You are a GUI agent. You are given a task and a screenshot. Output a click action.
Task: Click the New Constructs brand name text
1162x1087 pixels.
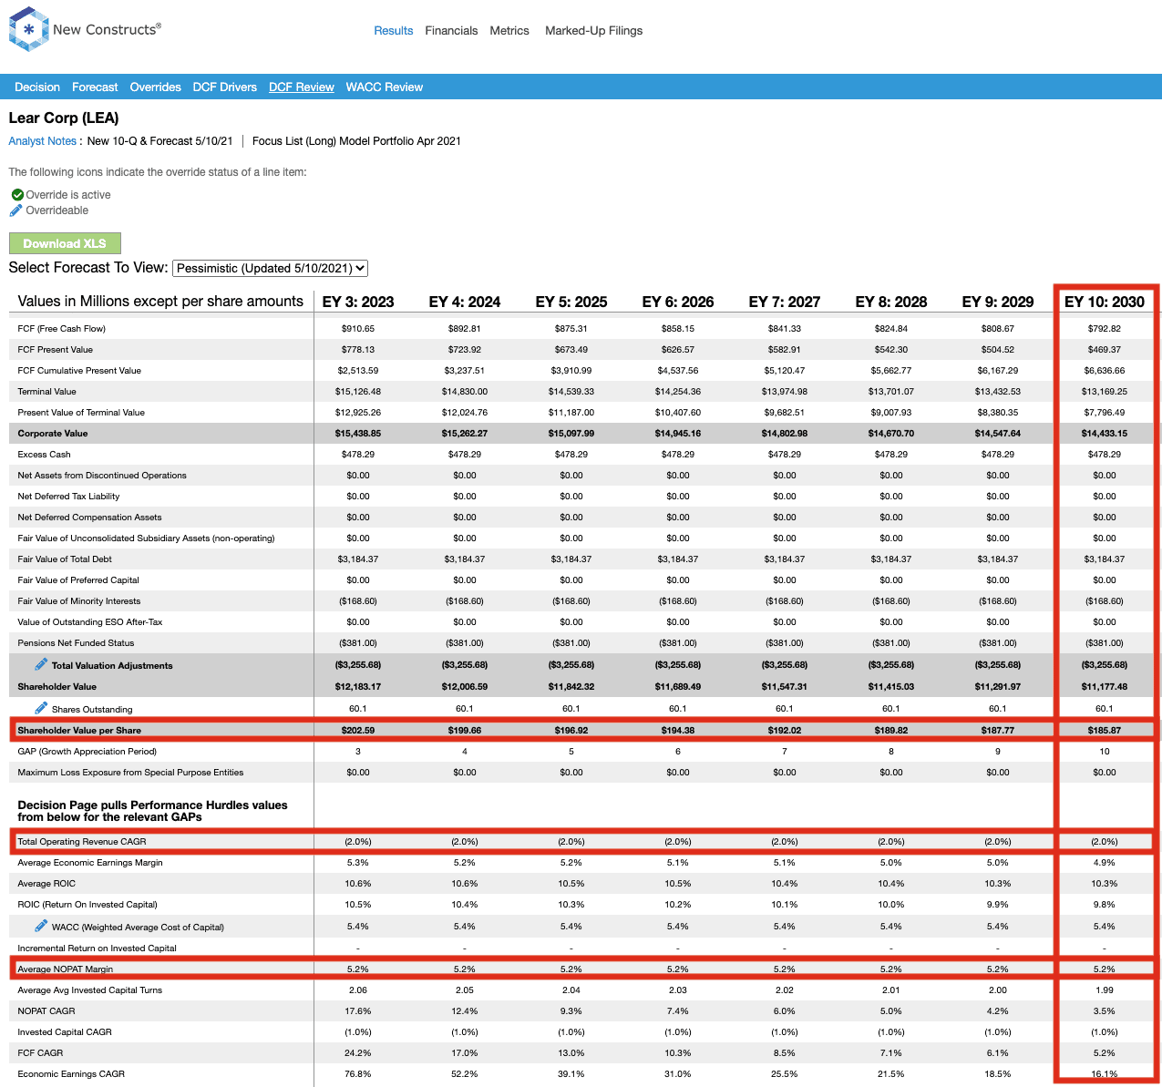tap(107, 29)
